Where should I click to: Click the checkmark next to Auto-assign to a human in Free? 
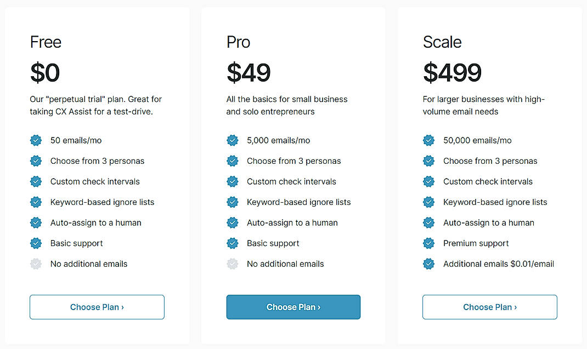[36, 222]
